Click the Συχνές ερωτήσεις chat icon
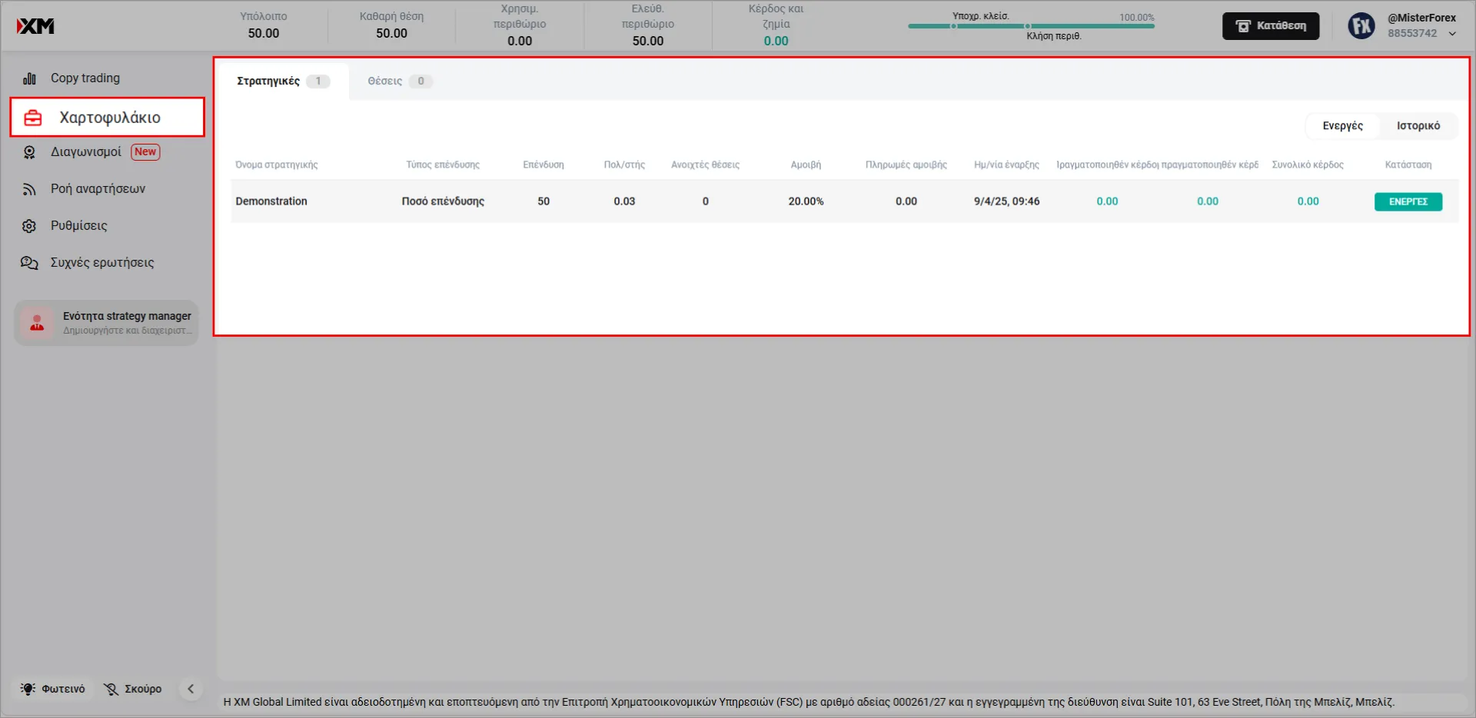The image size is (1476, 718). [x=29, y=263]
